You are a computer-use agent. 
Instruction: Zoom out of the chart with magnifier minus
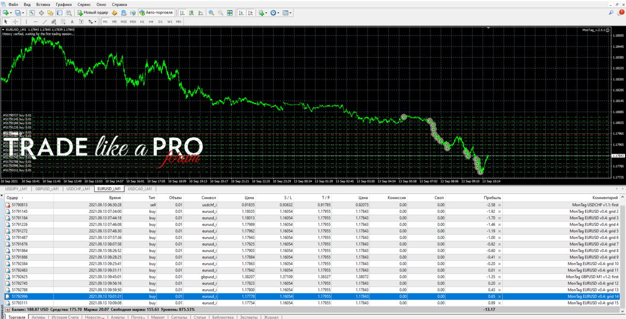(220, 13)
